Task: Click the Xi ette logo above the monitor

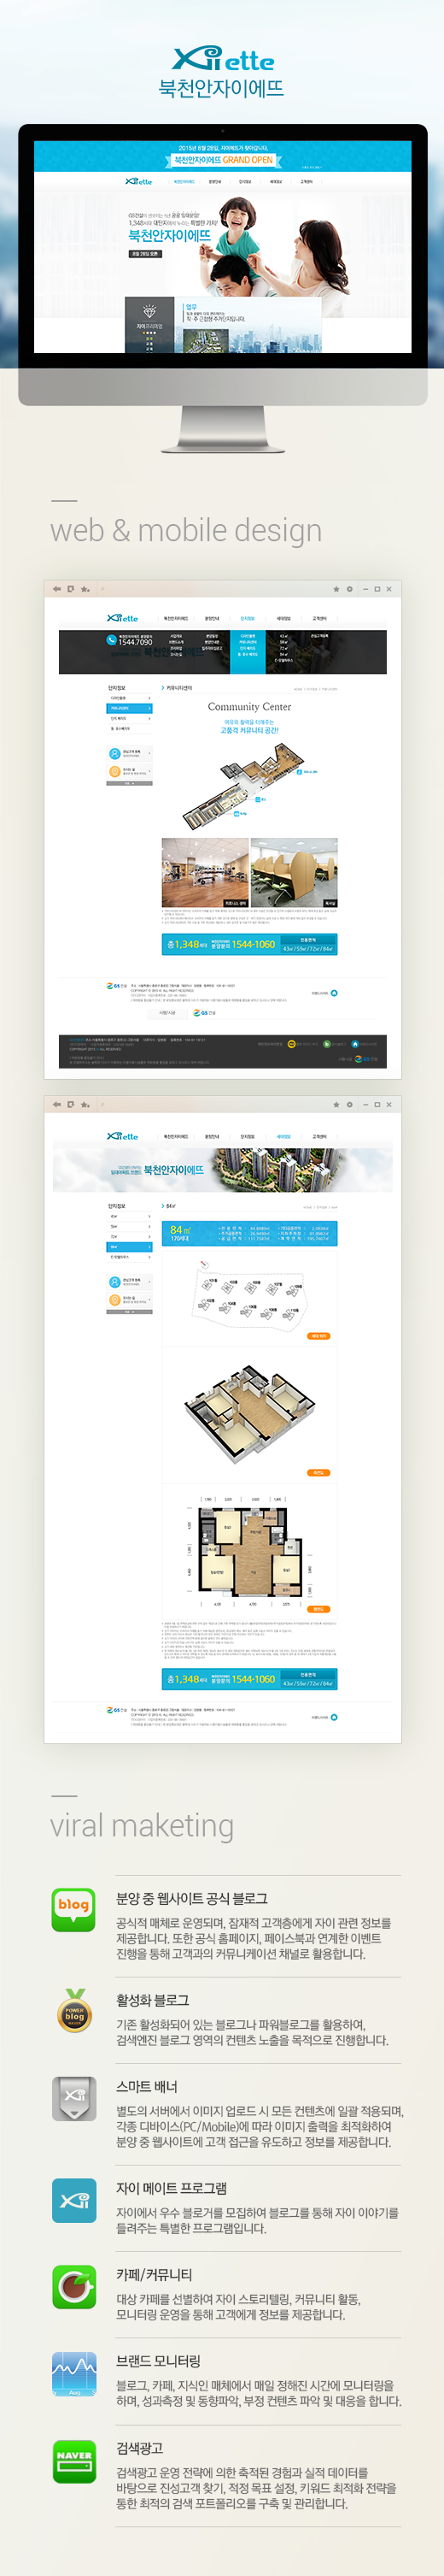Action: coord(223,59)
